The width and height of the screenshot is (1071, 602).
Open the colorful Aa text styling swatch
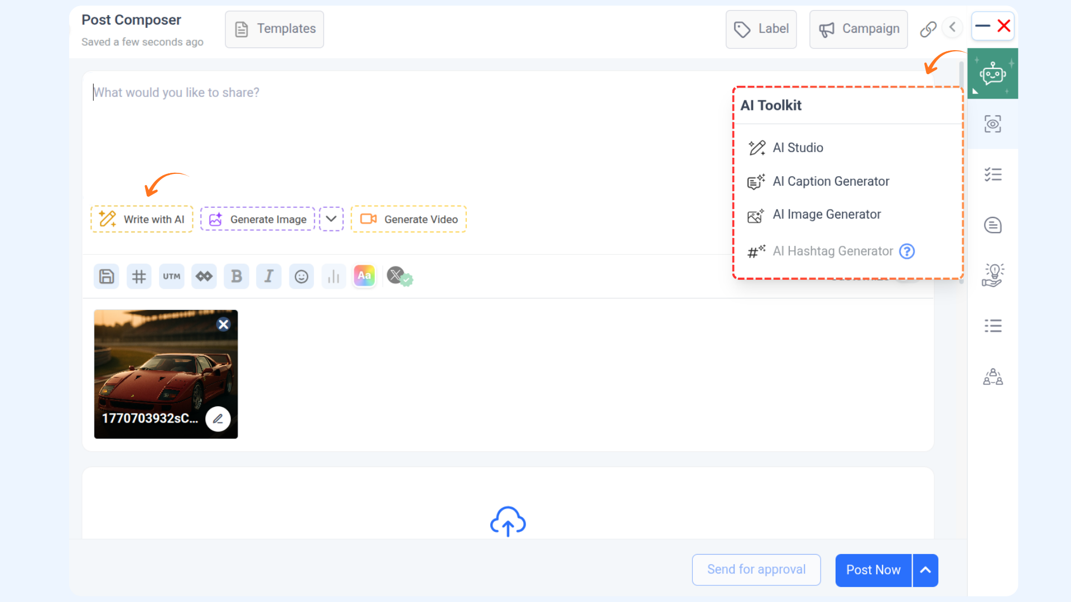coord(364,276)
